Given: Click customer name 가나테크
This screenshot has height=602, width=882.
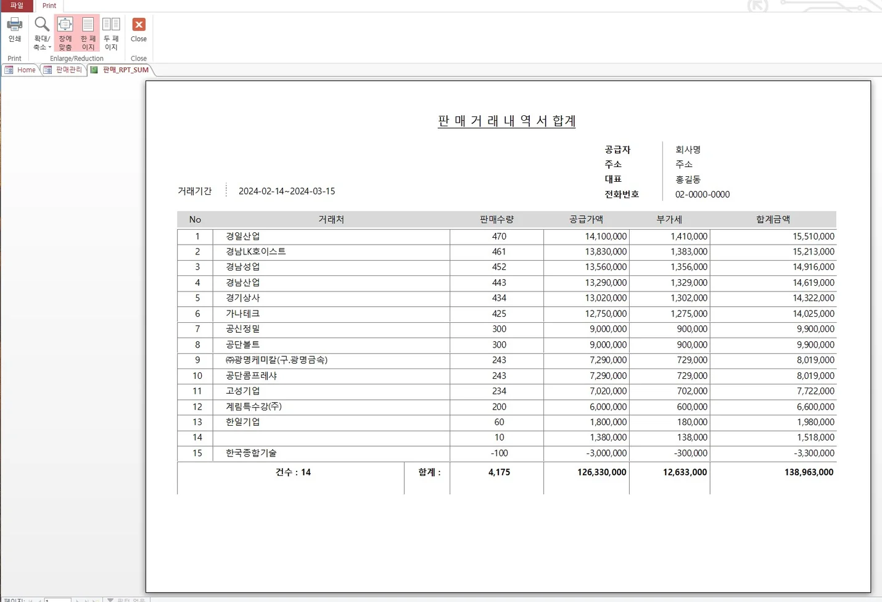Looking at the screenshot, I should click(x=243, y=314).
